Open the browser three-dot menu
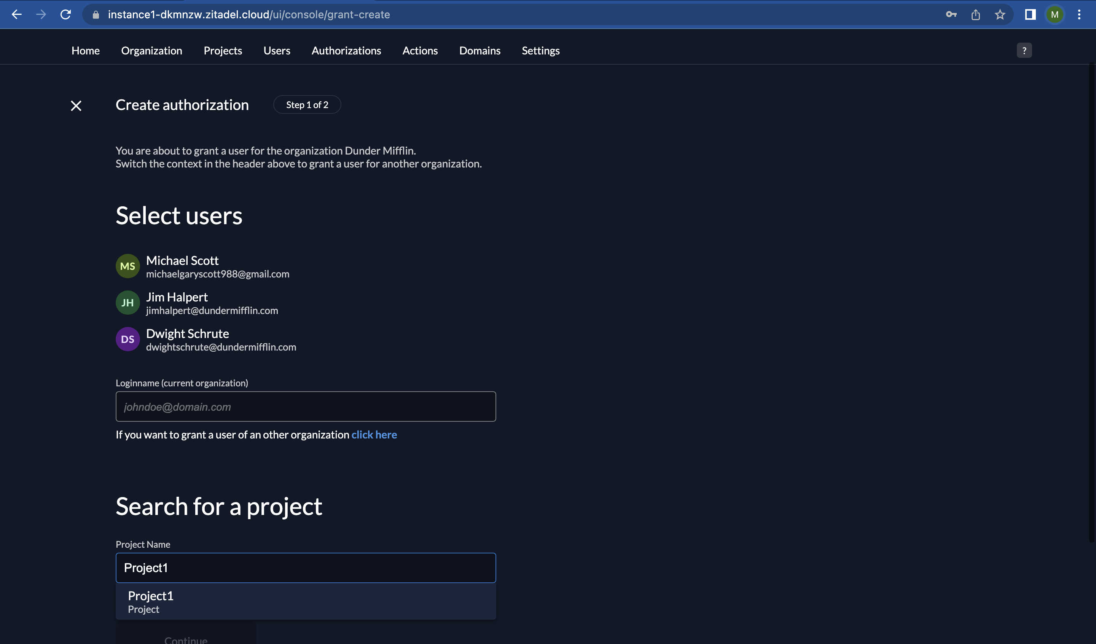1096x644 pixels. click(x=1080, y=14)
